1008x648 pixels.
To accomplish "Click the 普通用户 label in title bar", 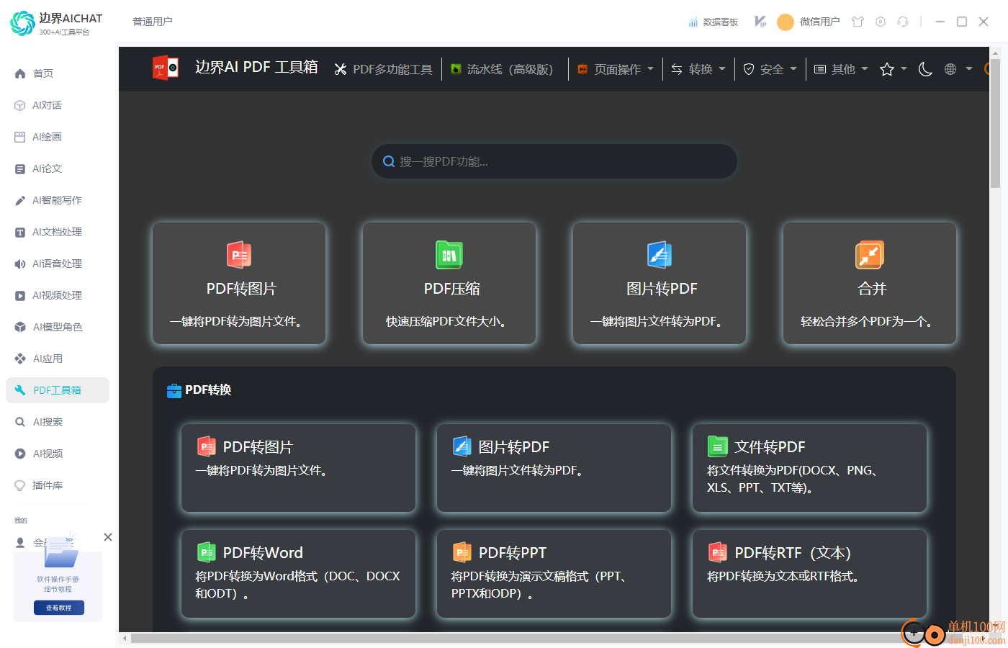I will pos(153,22).
